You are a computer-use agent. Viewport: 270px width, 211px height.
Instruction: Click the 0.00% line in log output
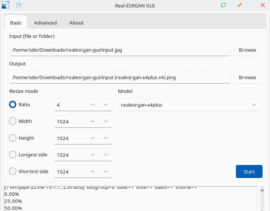11,194
